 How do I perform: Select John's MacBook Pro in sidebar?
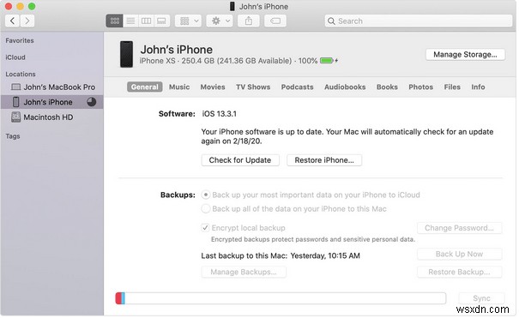click(x=52, y=87)
